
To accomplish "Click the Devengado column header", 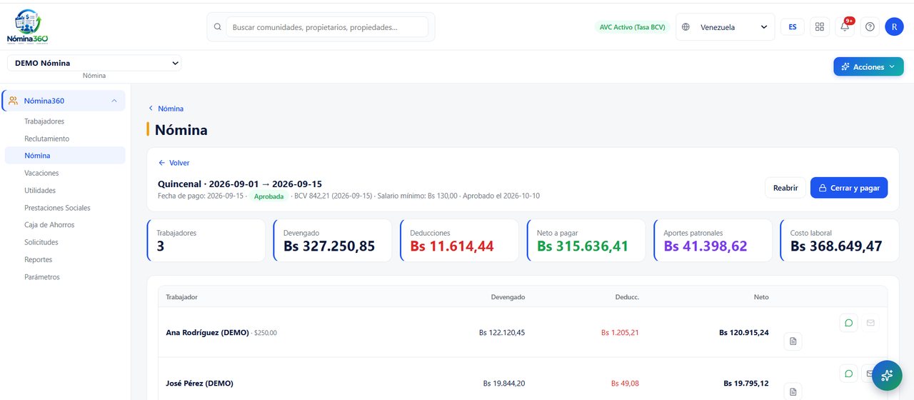I will click(508, 297).
